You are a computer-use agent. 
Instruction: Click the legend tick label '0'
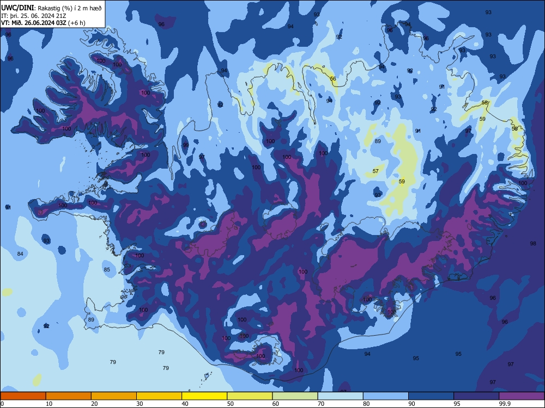pos(2,404)
